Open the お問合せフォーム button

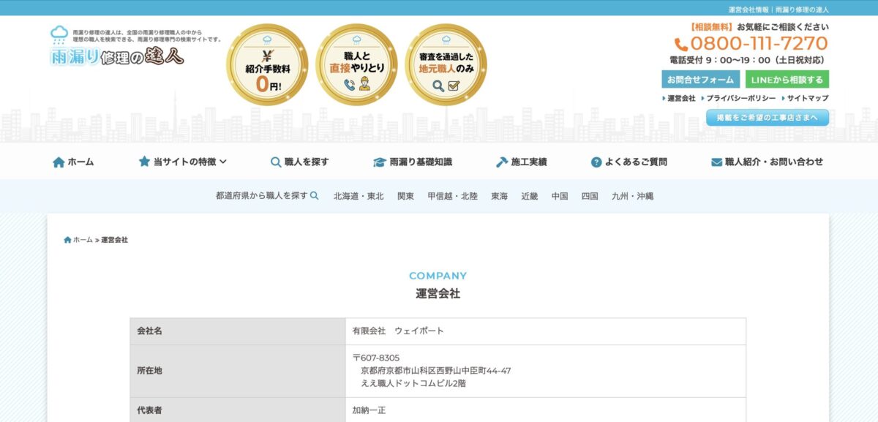click(700, 80)
